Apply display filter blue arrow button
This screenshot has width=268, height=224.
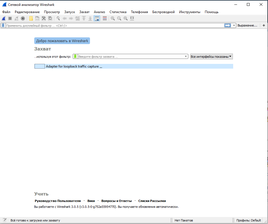228,25
